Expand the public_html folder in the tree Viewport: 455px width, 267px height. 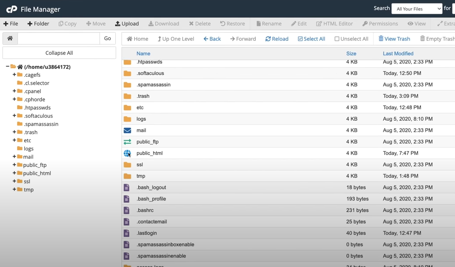click(14, 173)
